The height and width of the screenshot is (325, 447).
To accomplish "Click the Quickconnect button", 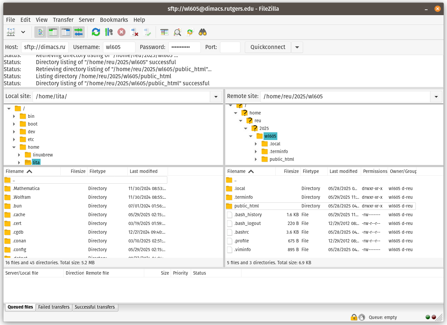I will tap(268, 47).
